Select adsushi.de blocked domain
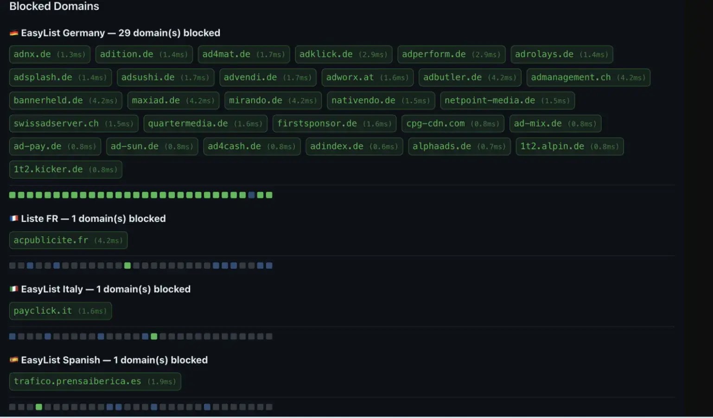This screenshot has width=713, height=418. pyautogui.click(x=166, y=77)
